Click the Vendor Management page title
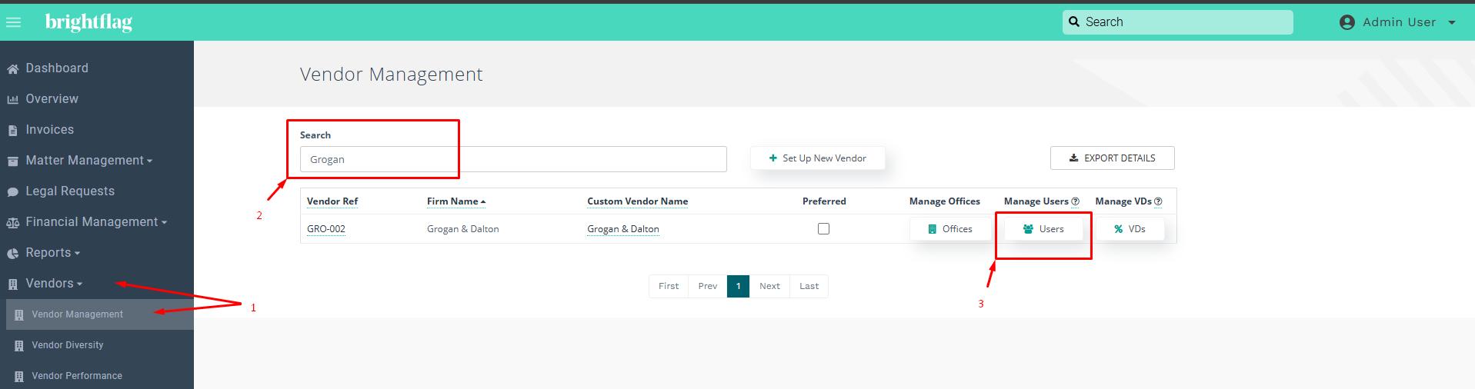Screen dimensions: 1475x389 [391, 75]
